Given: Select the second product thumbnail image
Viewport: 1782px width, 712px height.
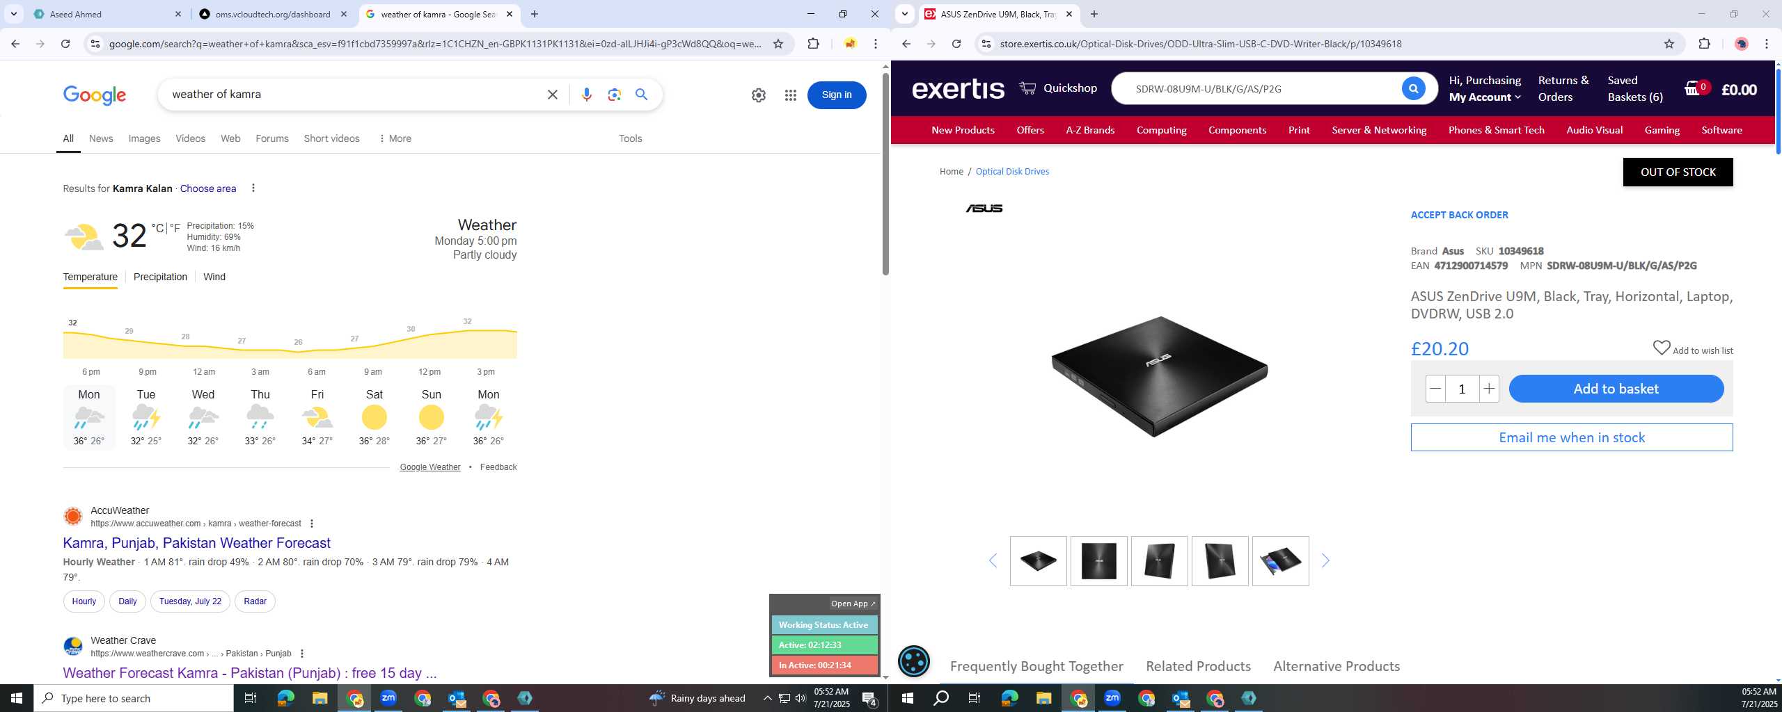Looking at the screenshot, I should tap(1098, 560).
